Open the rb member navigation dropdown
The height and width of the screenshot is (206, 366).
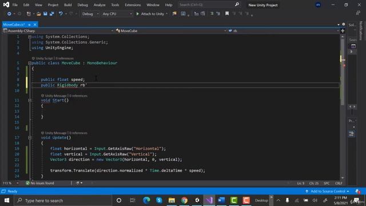(x=284, y=31)
